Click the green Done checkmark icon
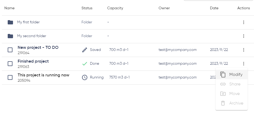 tap(85, 64)
